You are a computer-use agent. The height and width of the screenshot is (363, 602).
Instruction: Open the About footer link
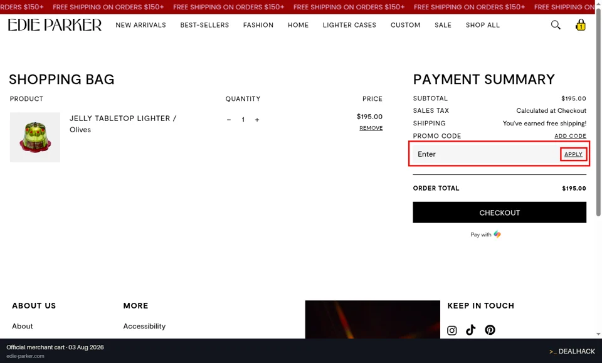(23, 326)
